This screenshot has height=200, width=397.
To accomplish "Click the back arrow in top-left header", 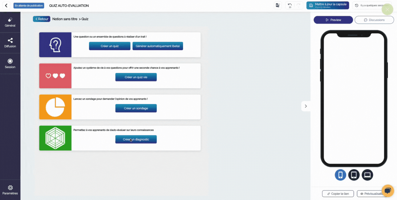I will [x=6, y=6].
